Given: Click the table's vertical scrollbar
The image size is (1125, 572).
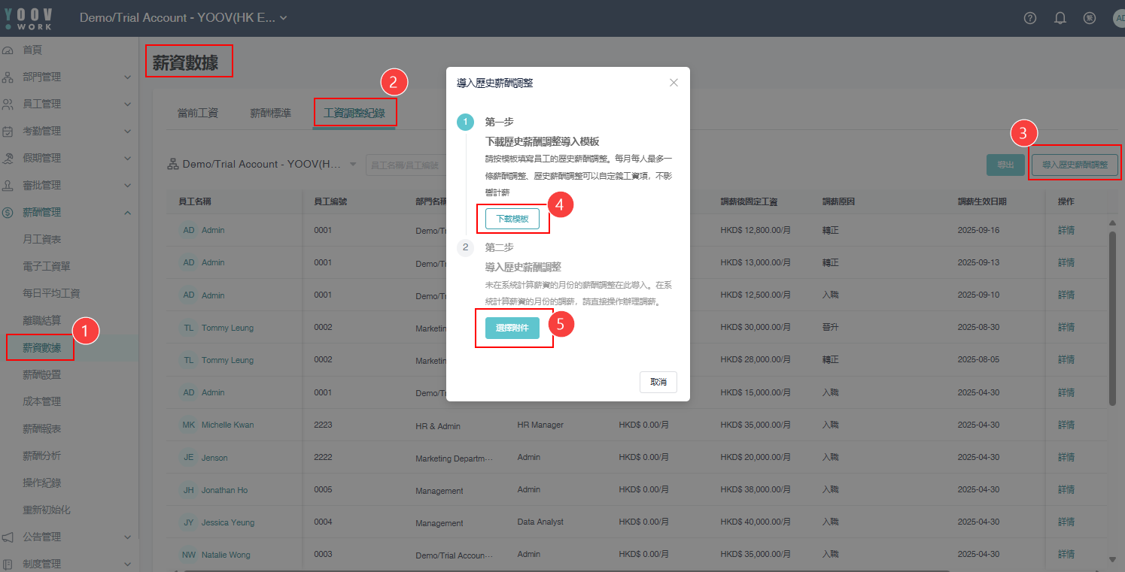Looking at the screenshot, I should point(1112,316).
